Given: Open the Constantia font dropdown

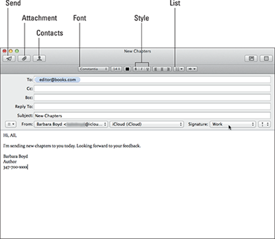Looking at the screenshot, I should [x=93, y=69].
